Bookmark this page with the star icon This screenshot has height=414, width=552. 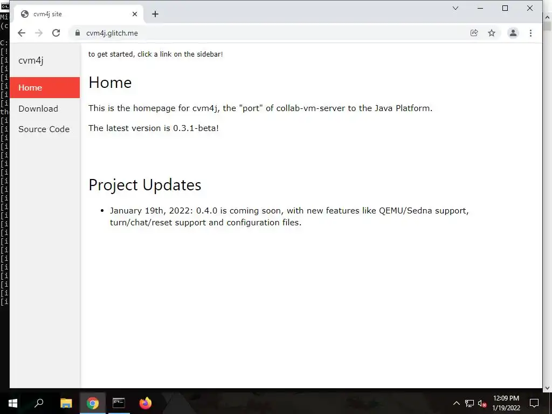tap(492, 33)
